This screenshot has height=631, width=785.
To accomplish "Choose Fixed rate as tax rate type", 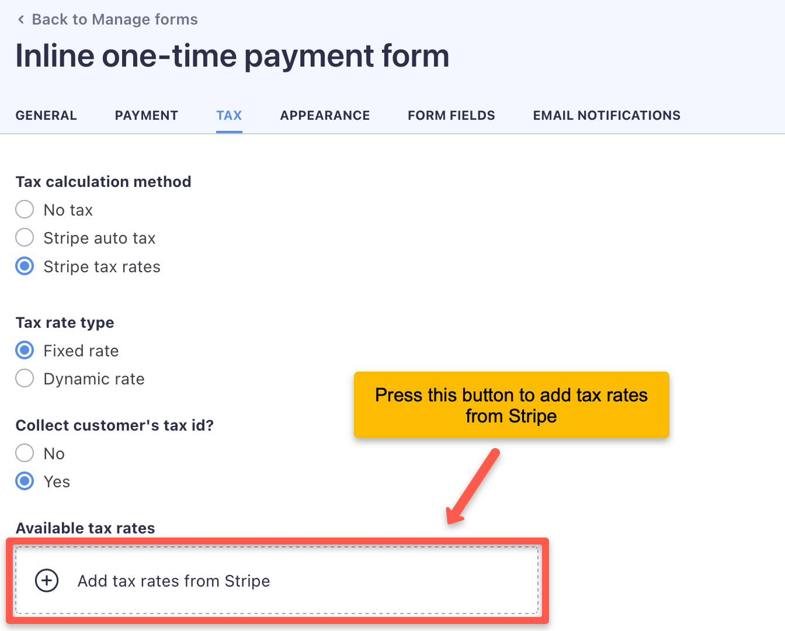I will click(x=25, y=350).
